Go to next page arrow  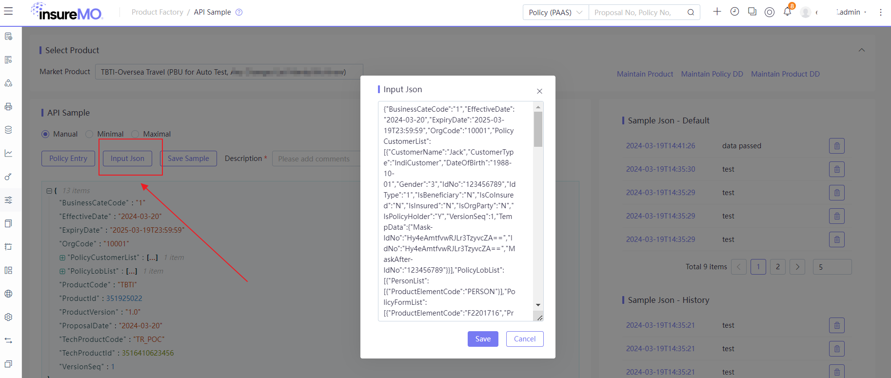coord(797,267)
